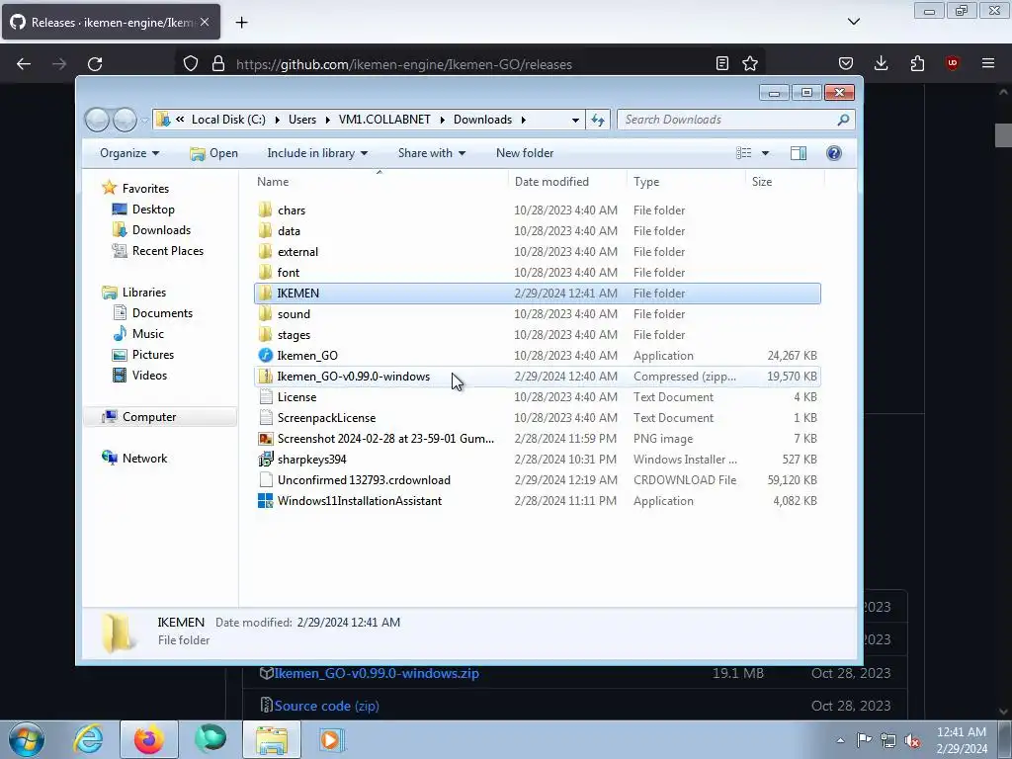Open Firefox hamburger application menu
Screen dimensions: 1012x759
(988, 63)
